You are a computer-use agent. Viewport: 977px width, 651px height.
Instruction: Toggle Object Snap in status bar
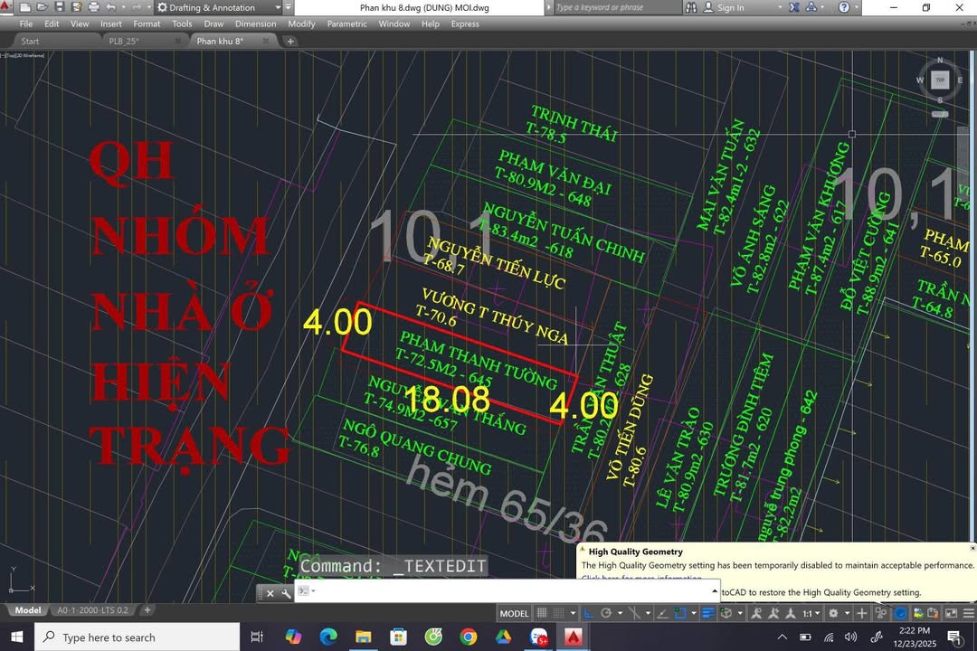pos(680,613)
